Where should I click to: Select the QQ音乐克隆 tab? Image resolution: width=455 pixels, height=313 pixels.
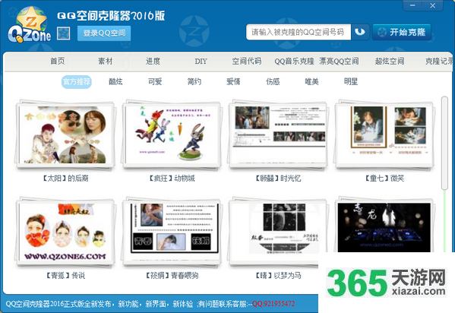tap(294, 61)
